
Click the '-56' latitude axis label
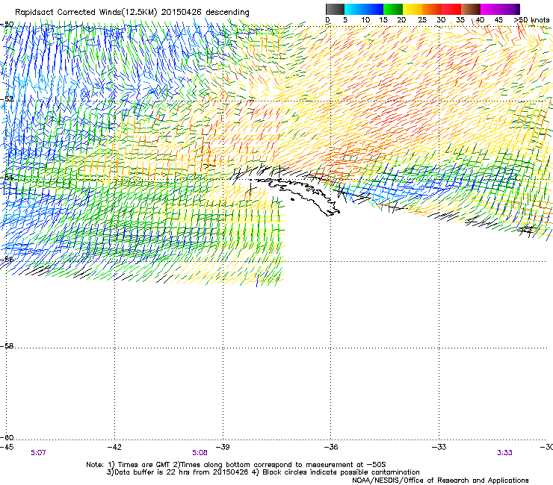7,260
